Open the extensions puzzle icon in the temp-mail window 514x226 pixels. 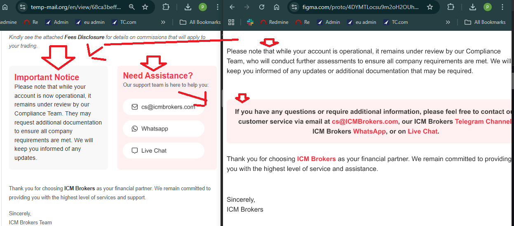(166, 7)
